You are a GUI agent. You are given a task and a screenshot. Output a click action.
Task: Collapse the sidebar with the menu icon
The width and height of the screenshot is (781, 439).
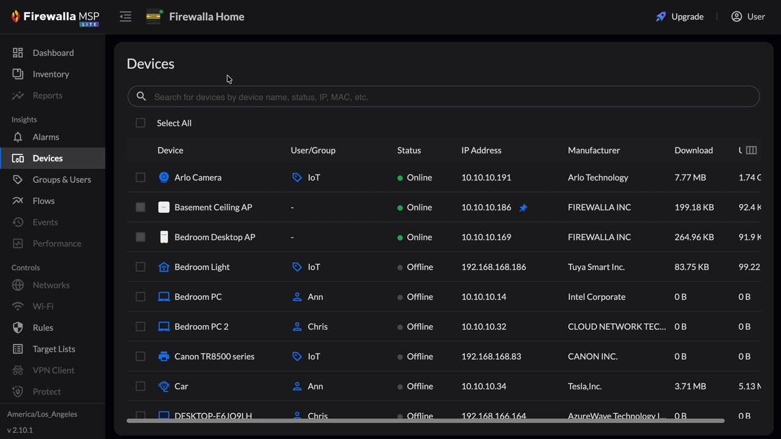[126, 16]
